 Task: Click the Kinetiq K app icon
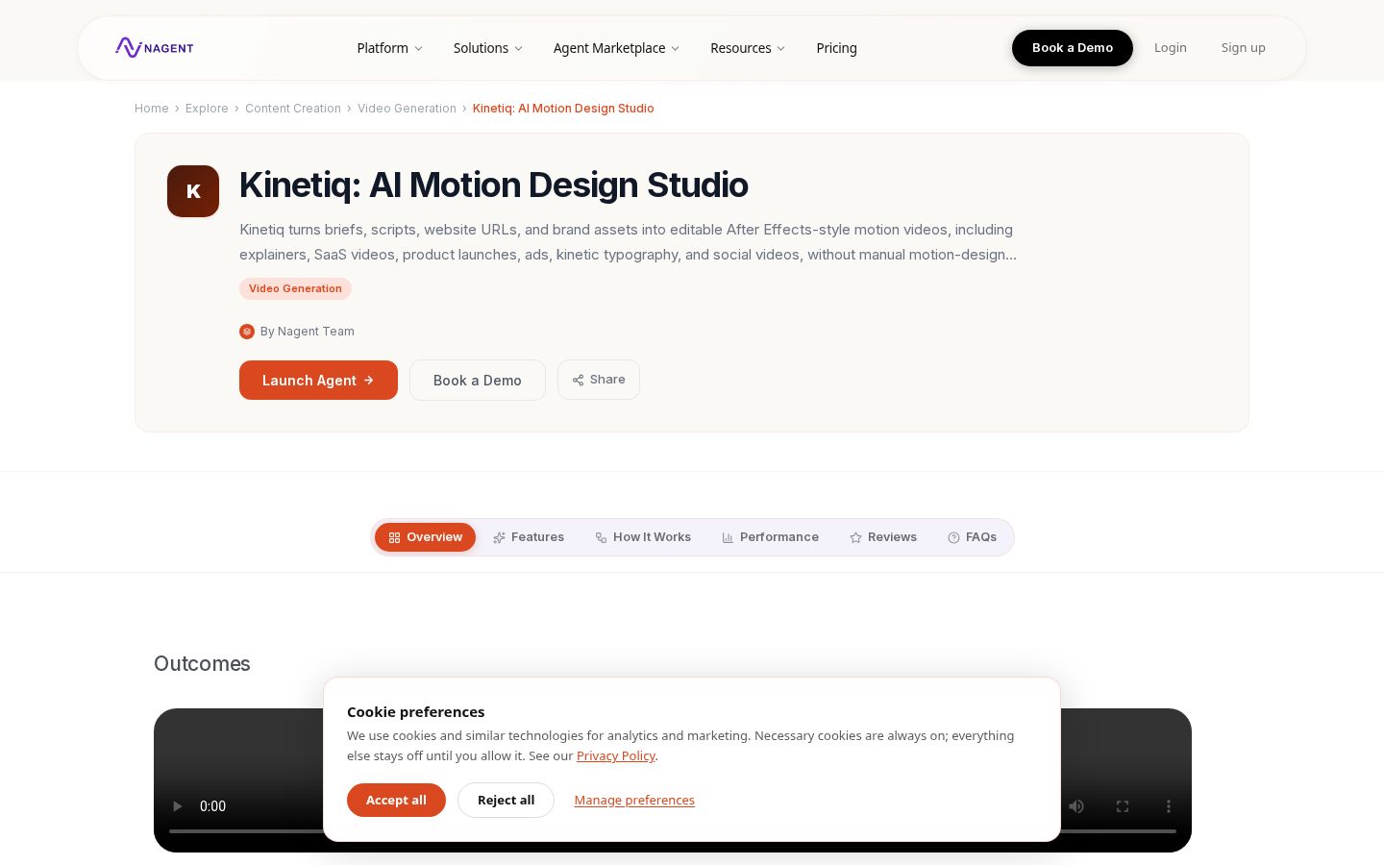pyautogui.click(x=193, y=191)
